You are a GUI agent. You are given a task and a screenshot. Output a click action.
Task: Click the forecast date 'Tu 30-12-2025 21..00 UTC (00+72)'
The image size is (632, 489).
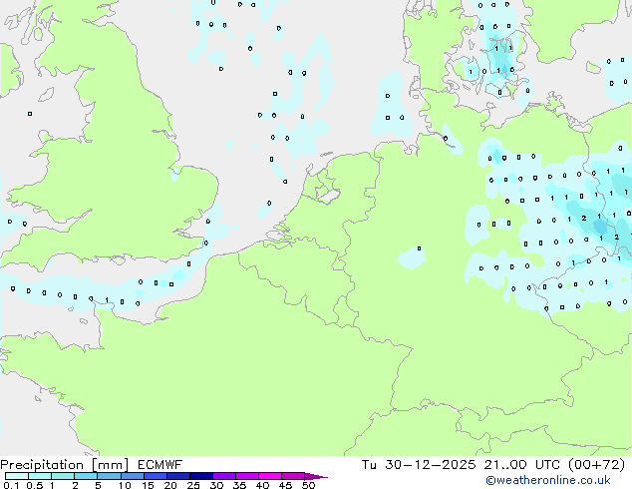click(x=493, y=465)
